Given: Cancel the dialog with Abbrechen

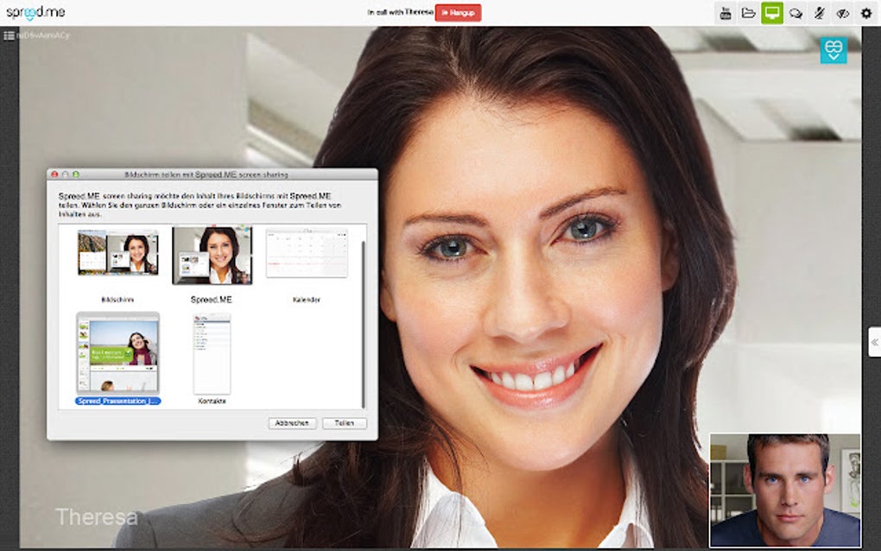Looking at the screenshot, I should (x=292, y=422).
